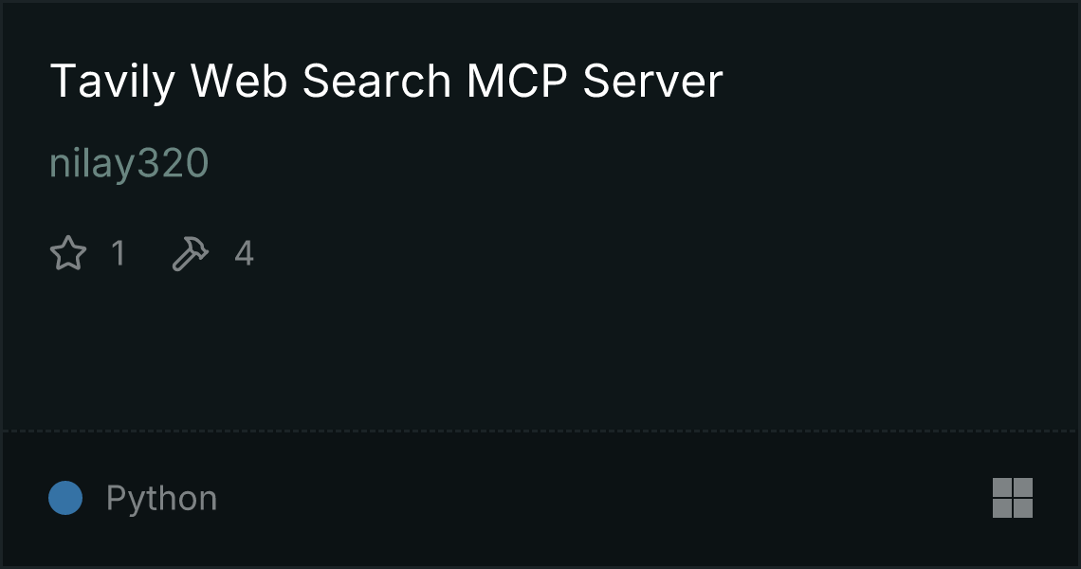Open the nilay320 author link
Viewport: 1081px width, 569px height.
point(129,164)
